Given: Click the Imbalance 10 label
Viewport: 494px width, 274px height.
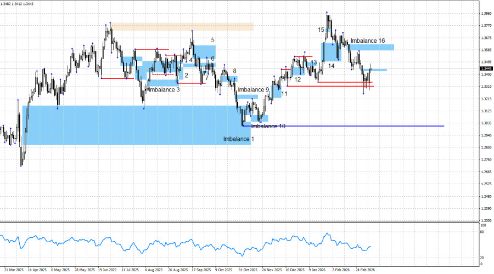Looking at the screenshot, I should click(x=268, y=126).
